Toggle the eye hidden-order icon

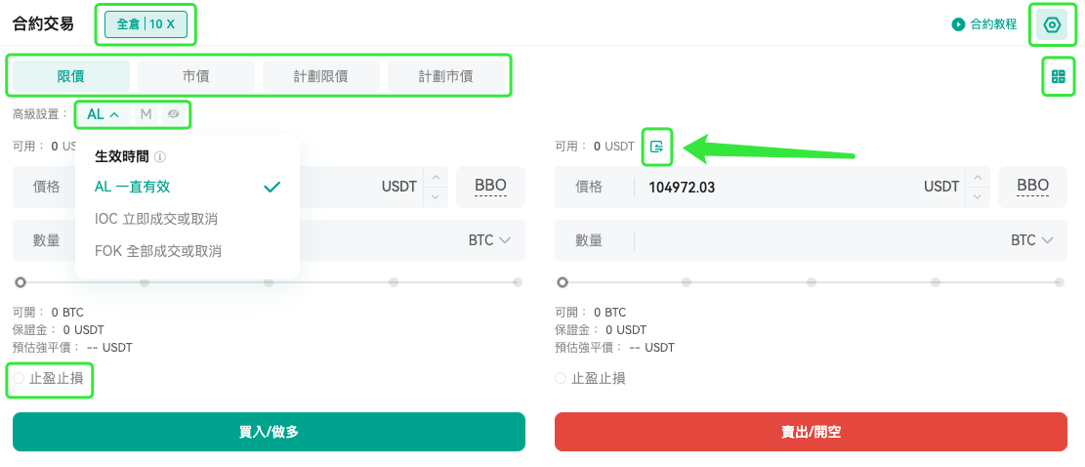click(174, 114)
